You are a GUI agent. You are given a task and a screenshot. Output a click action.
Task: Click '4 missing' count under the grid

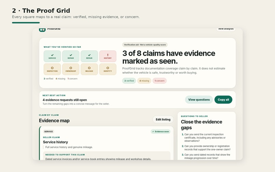(60, 78)
